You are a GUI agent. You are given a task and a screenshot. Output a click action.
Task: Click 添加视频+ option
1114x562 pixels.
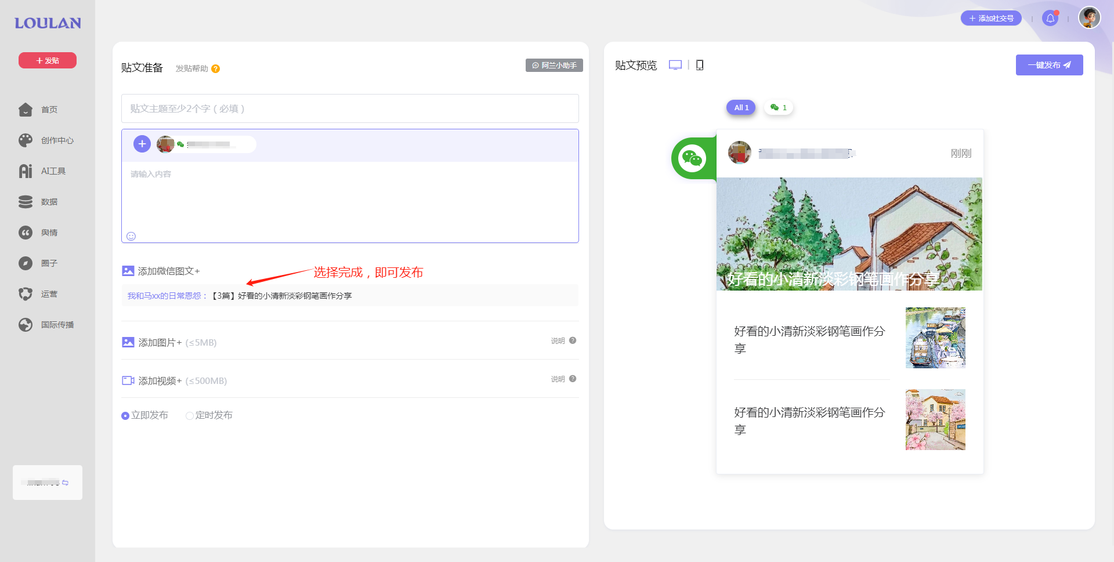(x=160, y=380)
